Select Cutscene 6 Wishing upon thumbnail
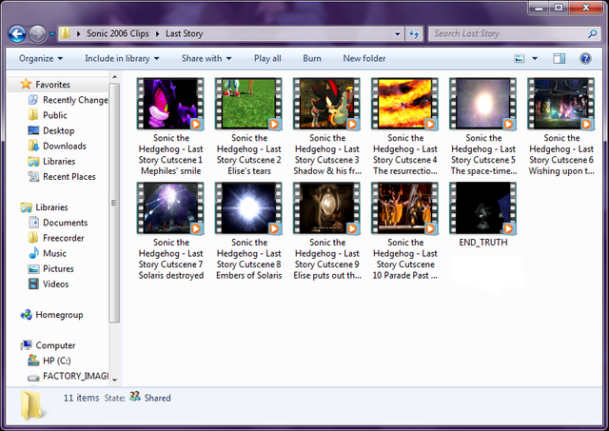The height and width of the screenshot is (431, 609). point(560,104)
